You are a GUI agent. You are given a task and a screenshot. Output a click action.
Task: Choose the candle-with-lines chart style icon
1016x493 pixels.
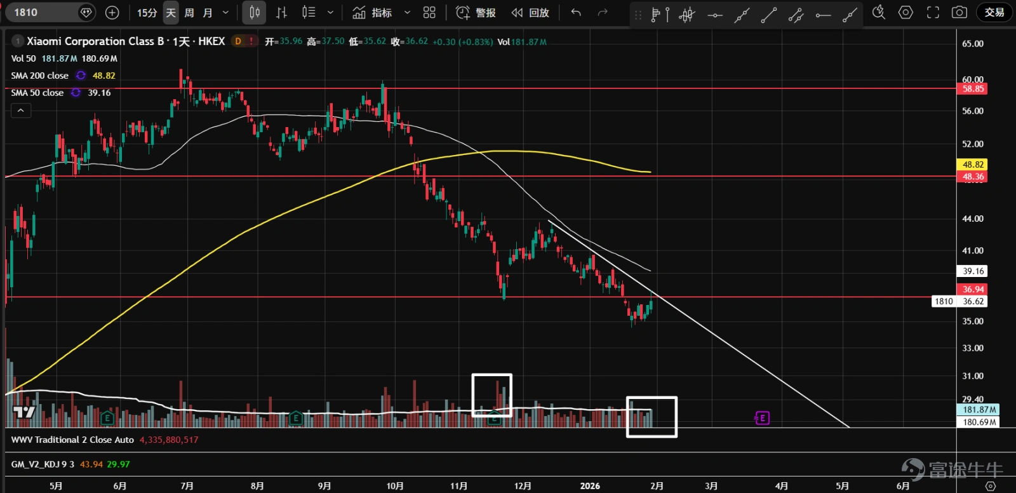coord(309,13)
